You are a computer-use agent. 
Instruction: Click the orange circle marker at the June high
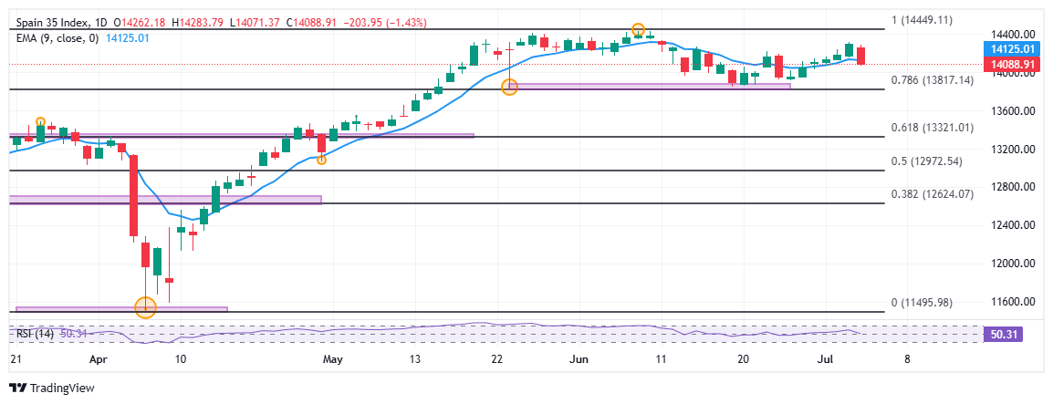tap(638, 30)
